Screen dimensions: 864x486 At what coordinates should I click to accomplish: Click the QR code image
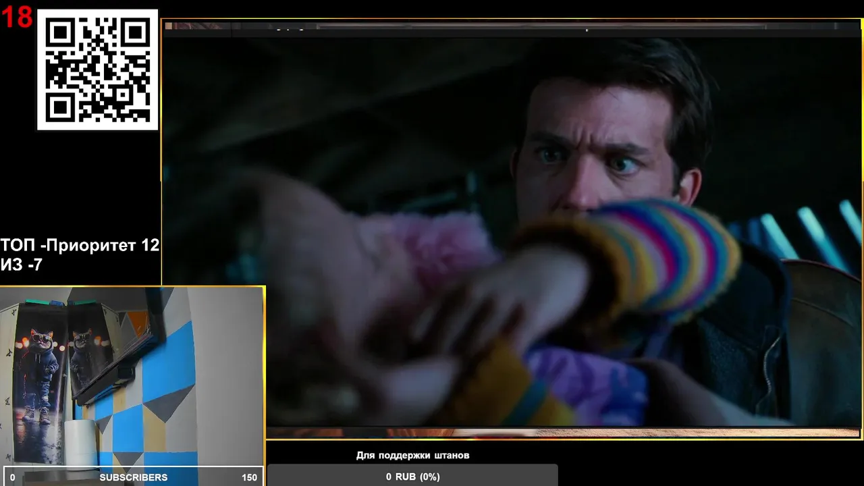[x=98, y=70]
